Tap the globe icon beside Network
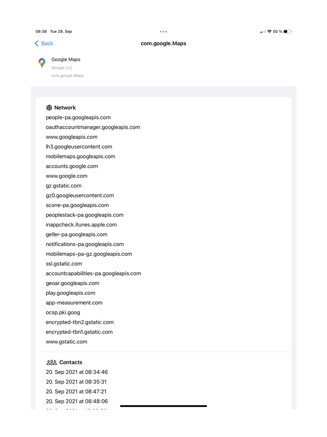The image size is (327, 437). coord(49,108)
